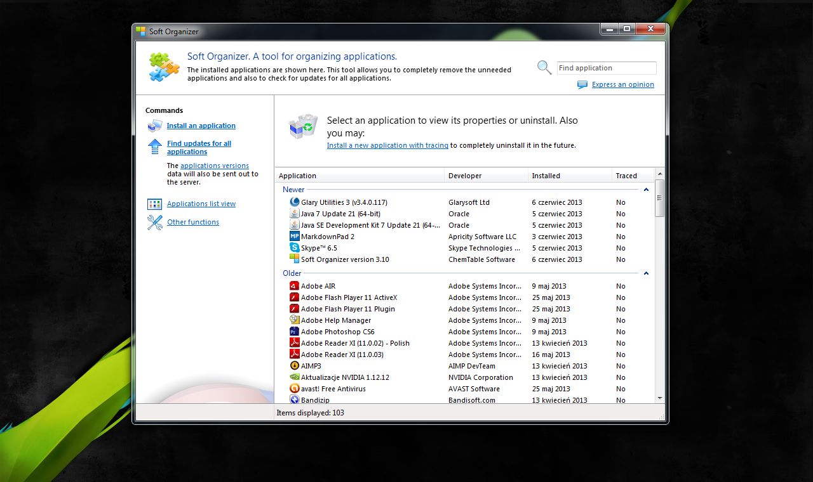Image resolution: width=813 pixels, height=482 pixels.
Task: Click the Glary Utilities 3 icon
Action: 295,202
